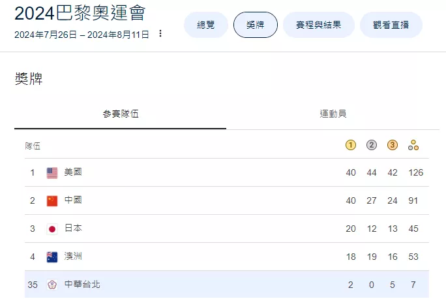Open the 賽程與結果 section
Image resolution: width=446 pixels, height=301 pixels.
(318, 25)
